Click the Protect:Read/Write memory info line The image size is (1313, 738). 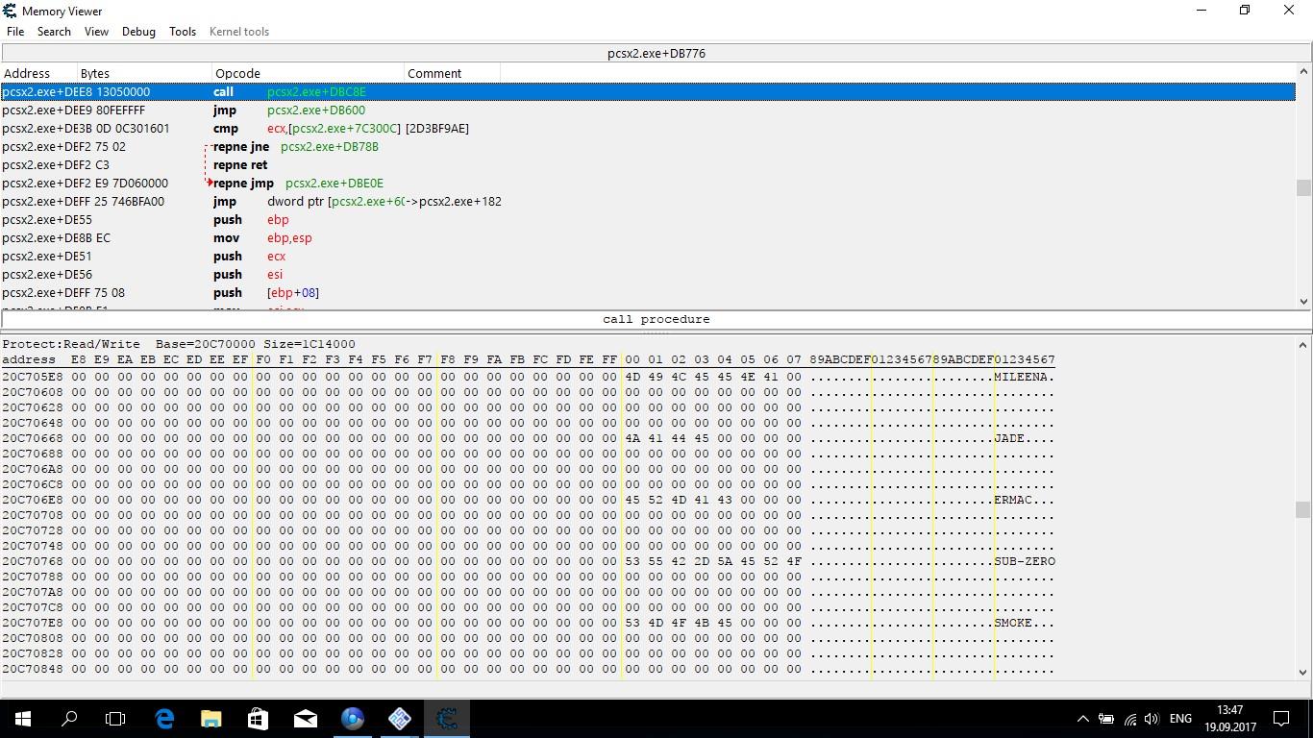coord(179,344)
